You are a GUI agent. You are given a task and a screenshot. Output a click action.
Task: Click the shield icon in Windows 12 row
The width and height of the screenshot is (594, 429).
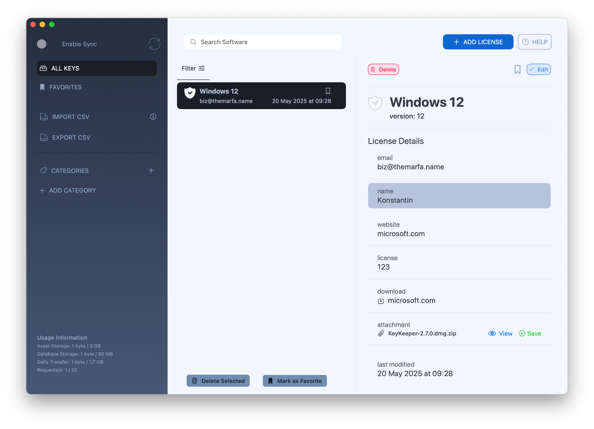coord(190,93)
